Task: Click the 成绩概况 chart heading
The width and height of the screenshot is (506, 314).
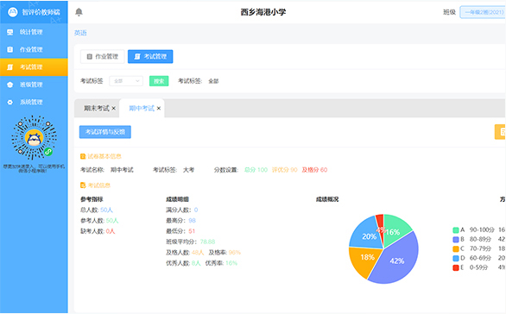Action: tap(327, 199)
